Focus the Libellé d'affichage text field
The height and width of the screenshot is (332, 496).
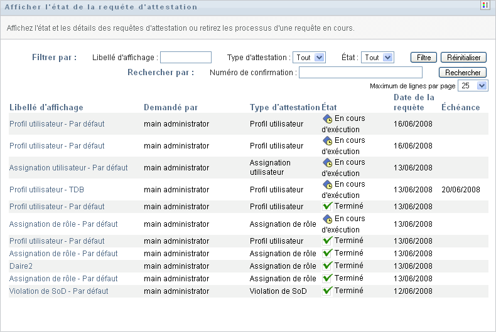186,58
